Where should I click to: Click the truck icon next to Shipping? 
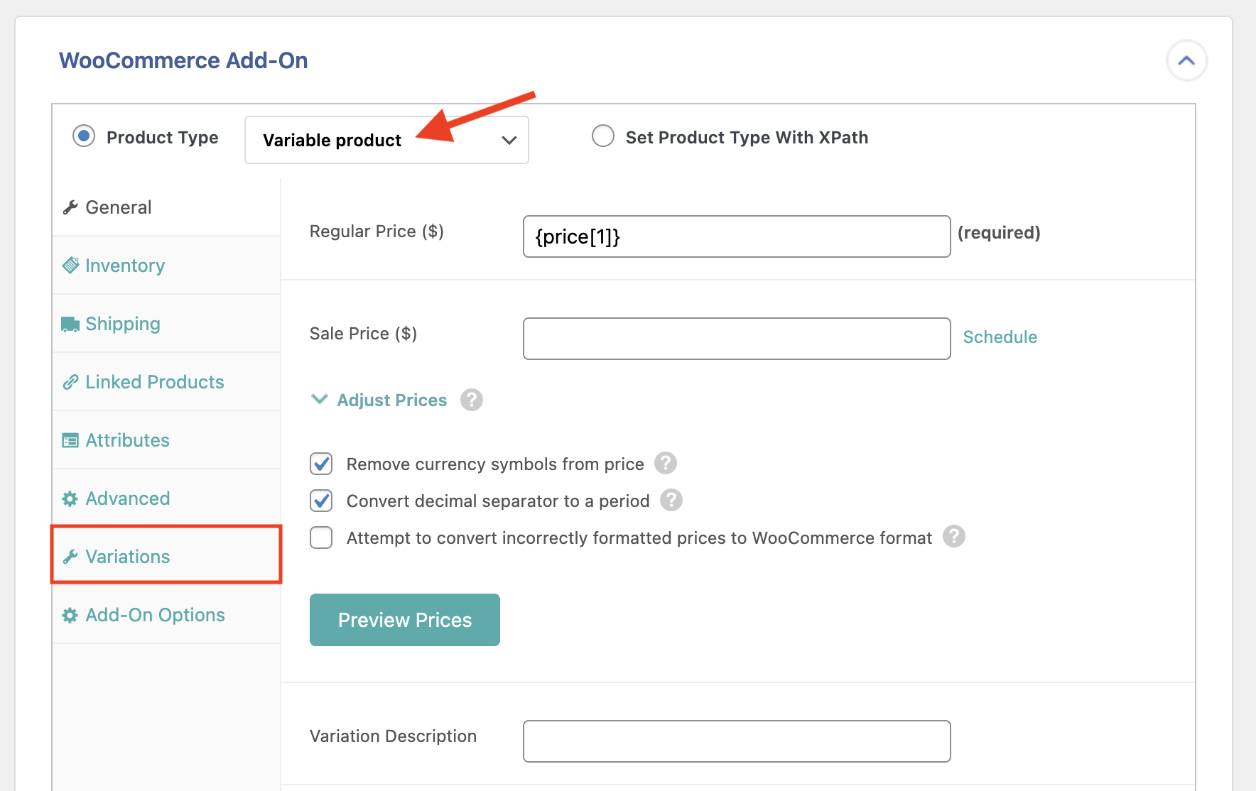click(70, 324)
